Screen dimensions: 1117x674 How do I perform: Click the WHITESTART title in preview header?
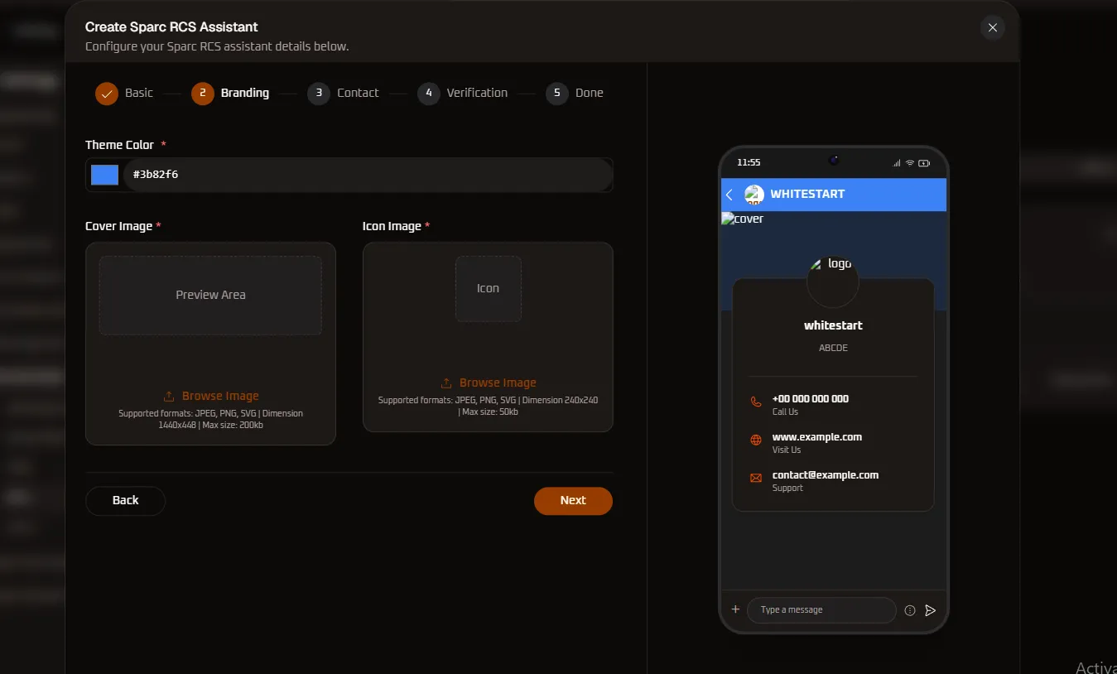click(807, 194)
